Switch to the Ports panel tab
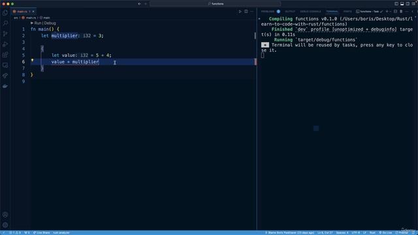 (x=347, y=12)
